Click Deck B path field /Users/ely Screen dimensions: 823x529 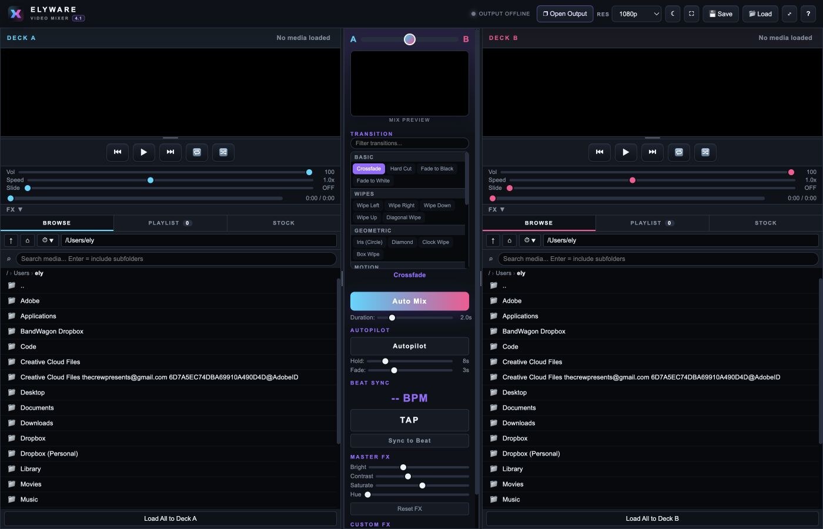(x=681, y=240)
